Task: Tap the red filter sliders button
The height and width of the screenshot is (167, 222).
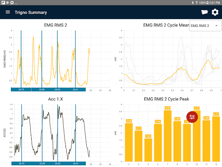Action: (192, 117)
